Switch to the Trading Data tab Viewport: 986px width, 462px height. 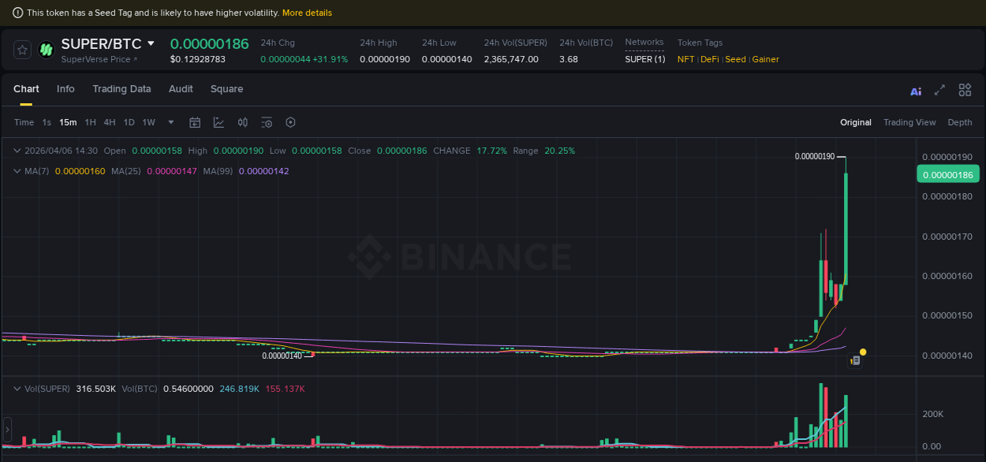pos(121,89)
